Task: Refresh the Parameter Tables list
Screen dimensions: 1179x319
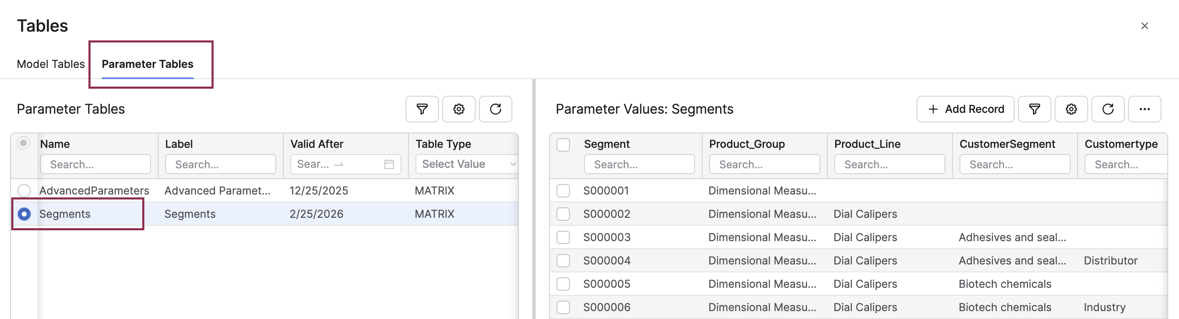Action: 495,109
